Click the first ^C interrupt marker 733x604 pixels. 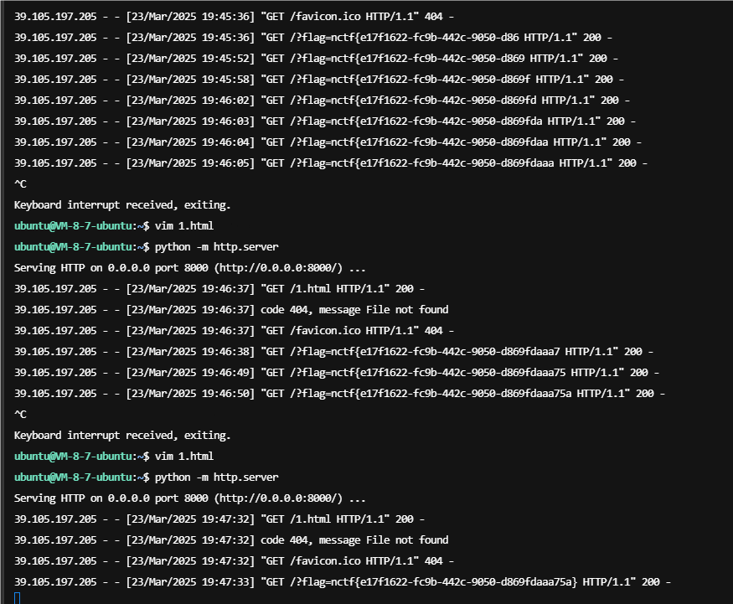(x=20, y=184)
